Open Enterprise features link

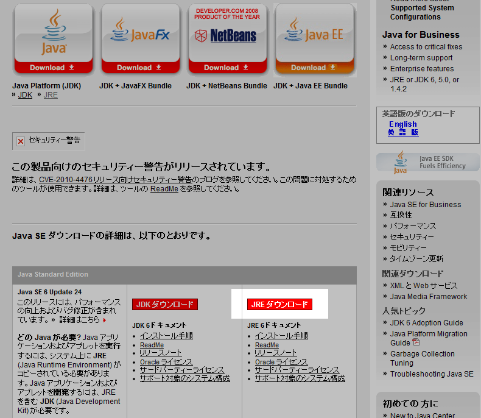[x=422, y=69]
